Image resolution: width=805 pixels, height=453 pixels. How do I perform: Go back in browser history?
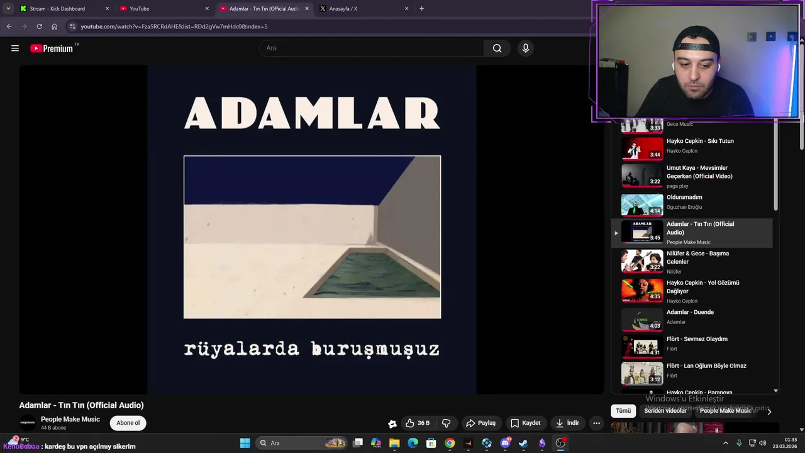pyautogui.click(x=9, y=26)
